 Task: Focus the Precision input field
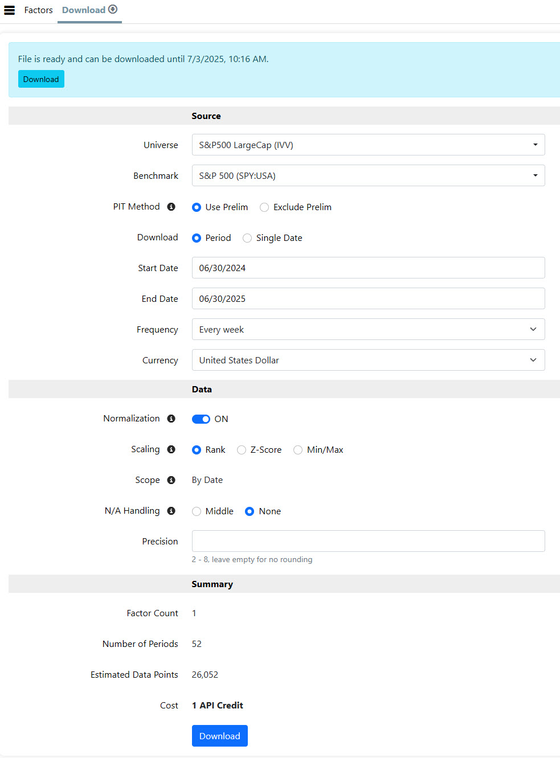(368, 541)
